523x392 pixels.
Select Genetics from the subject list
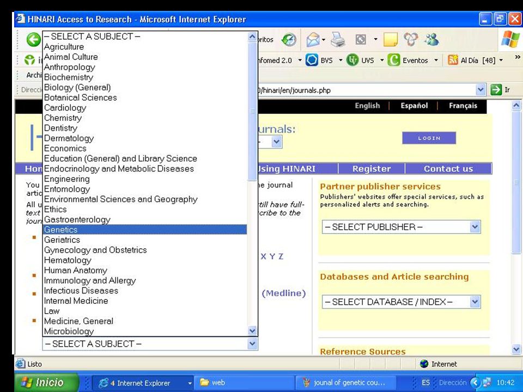point(145,230)
